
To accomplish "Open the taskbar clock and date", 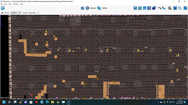I will [179, 102].
